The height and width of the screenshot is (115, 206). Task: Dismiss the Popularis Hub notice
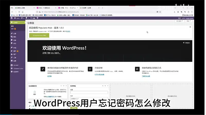[190, 27]
